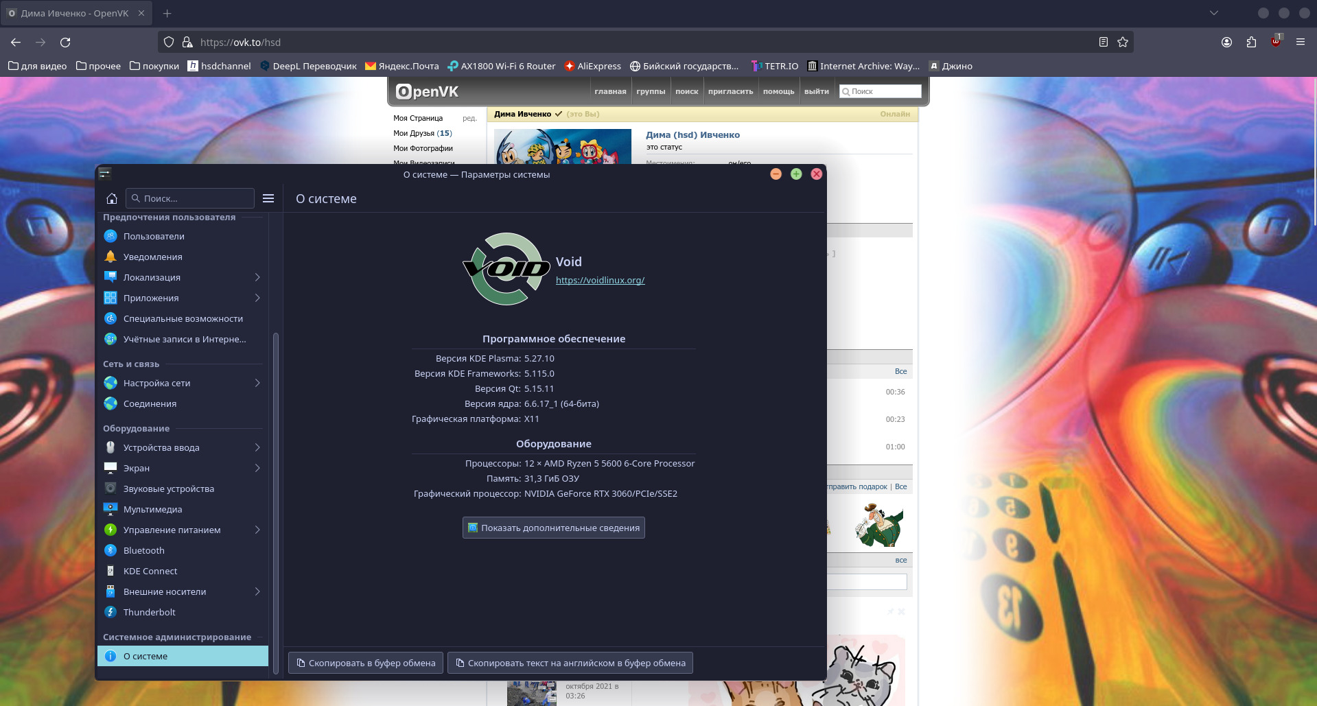Toggle reader view in the address bar
This screenshot has width=1317, height=706.
pos(1104,42)
